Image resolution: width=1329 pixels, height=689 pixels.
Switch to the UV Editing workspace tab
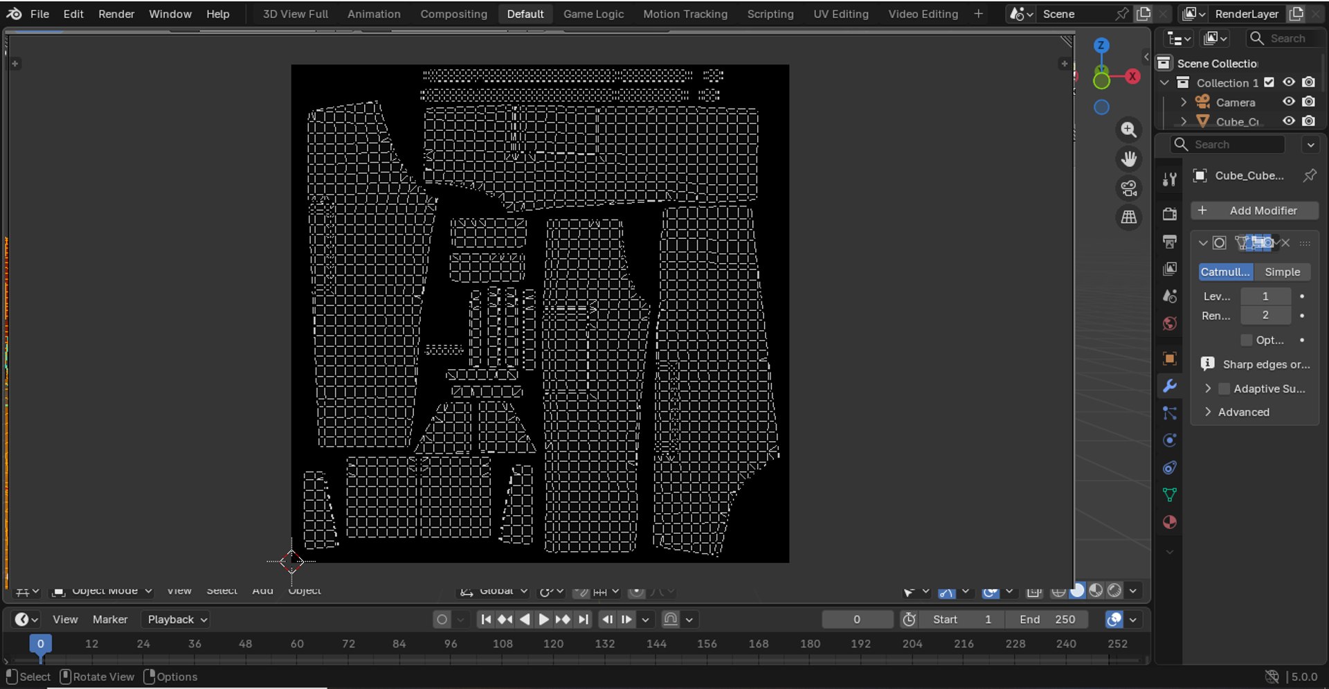click(840, 14)
